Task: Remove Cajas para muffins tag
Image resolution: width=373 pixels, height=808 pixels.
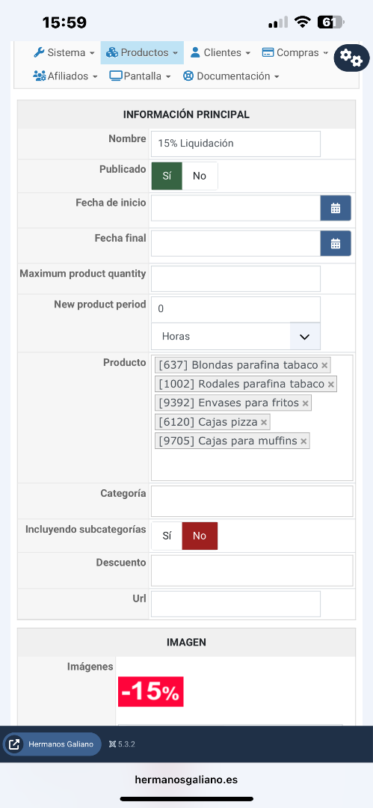Action: pos(303,441)
